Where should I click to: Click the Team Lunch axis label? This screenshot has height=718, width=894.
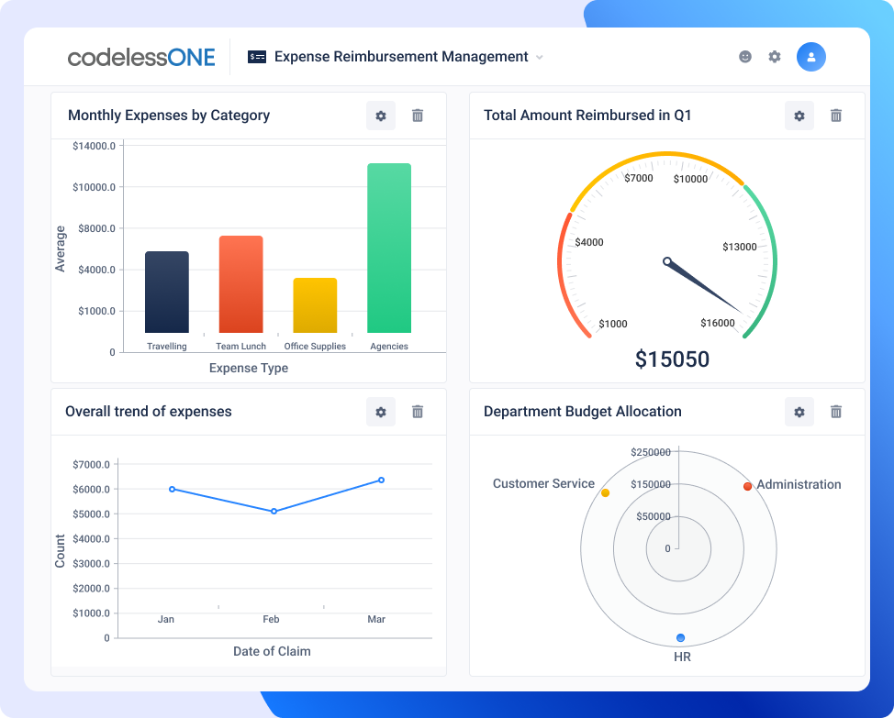tap(240, 347)
